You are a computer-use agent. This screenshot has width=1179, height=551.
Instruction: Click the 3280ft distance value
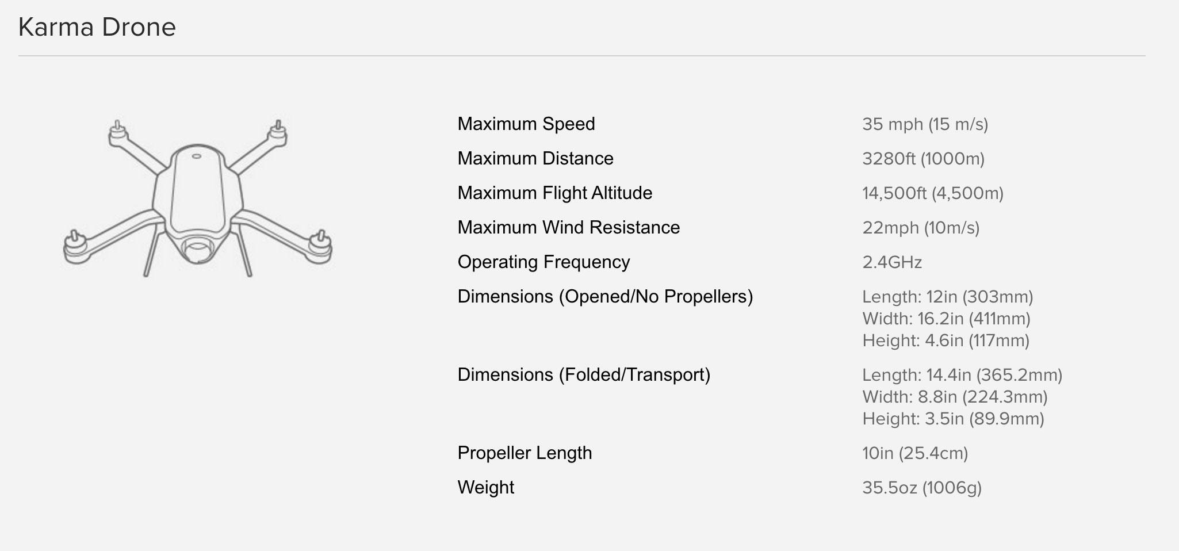[x=922, y=159]
